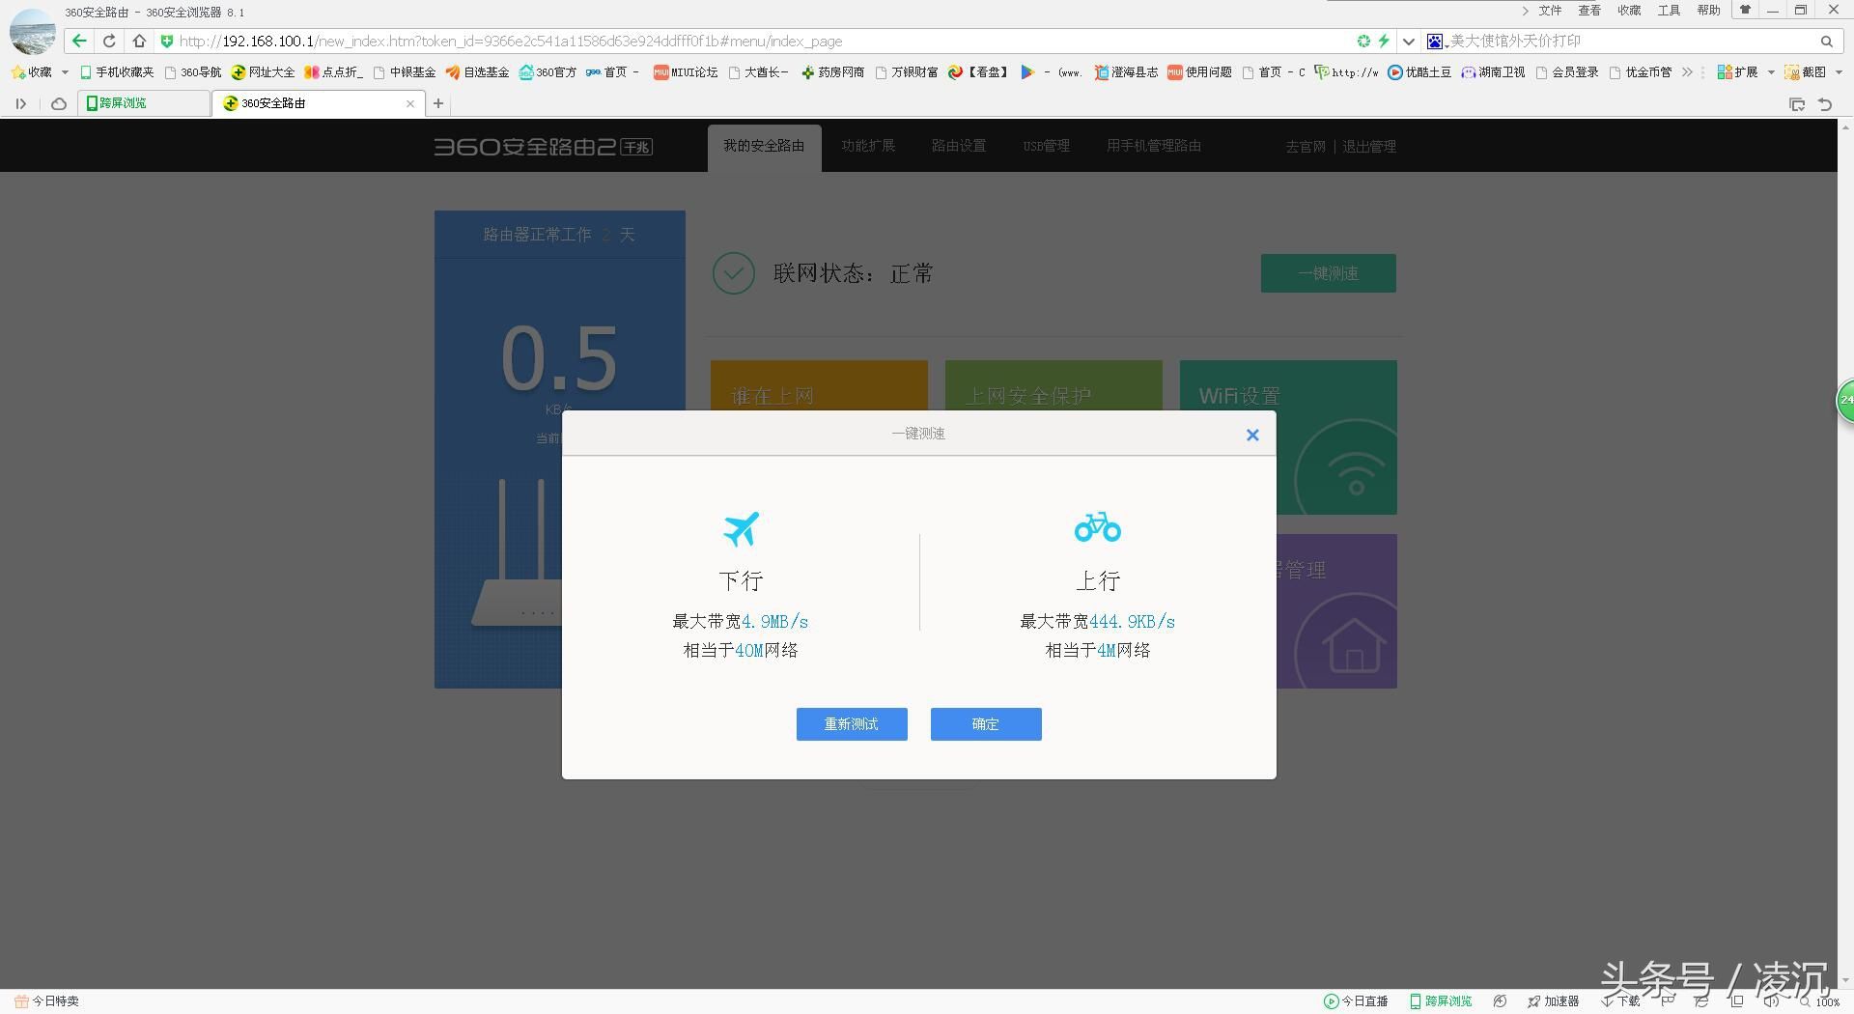Click the cloud sync icon near tabs
This screenshot has height=1014, width=1854.
point(59,103)
